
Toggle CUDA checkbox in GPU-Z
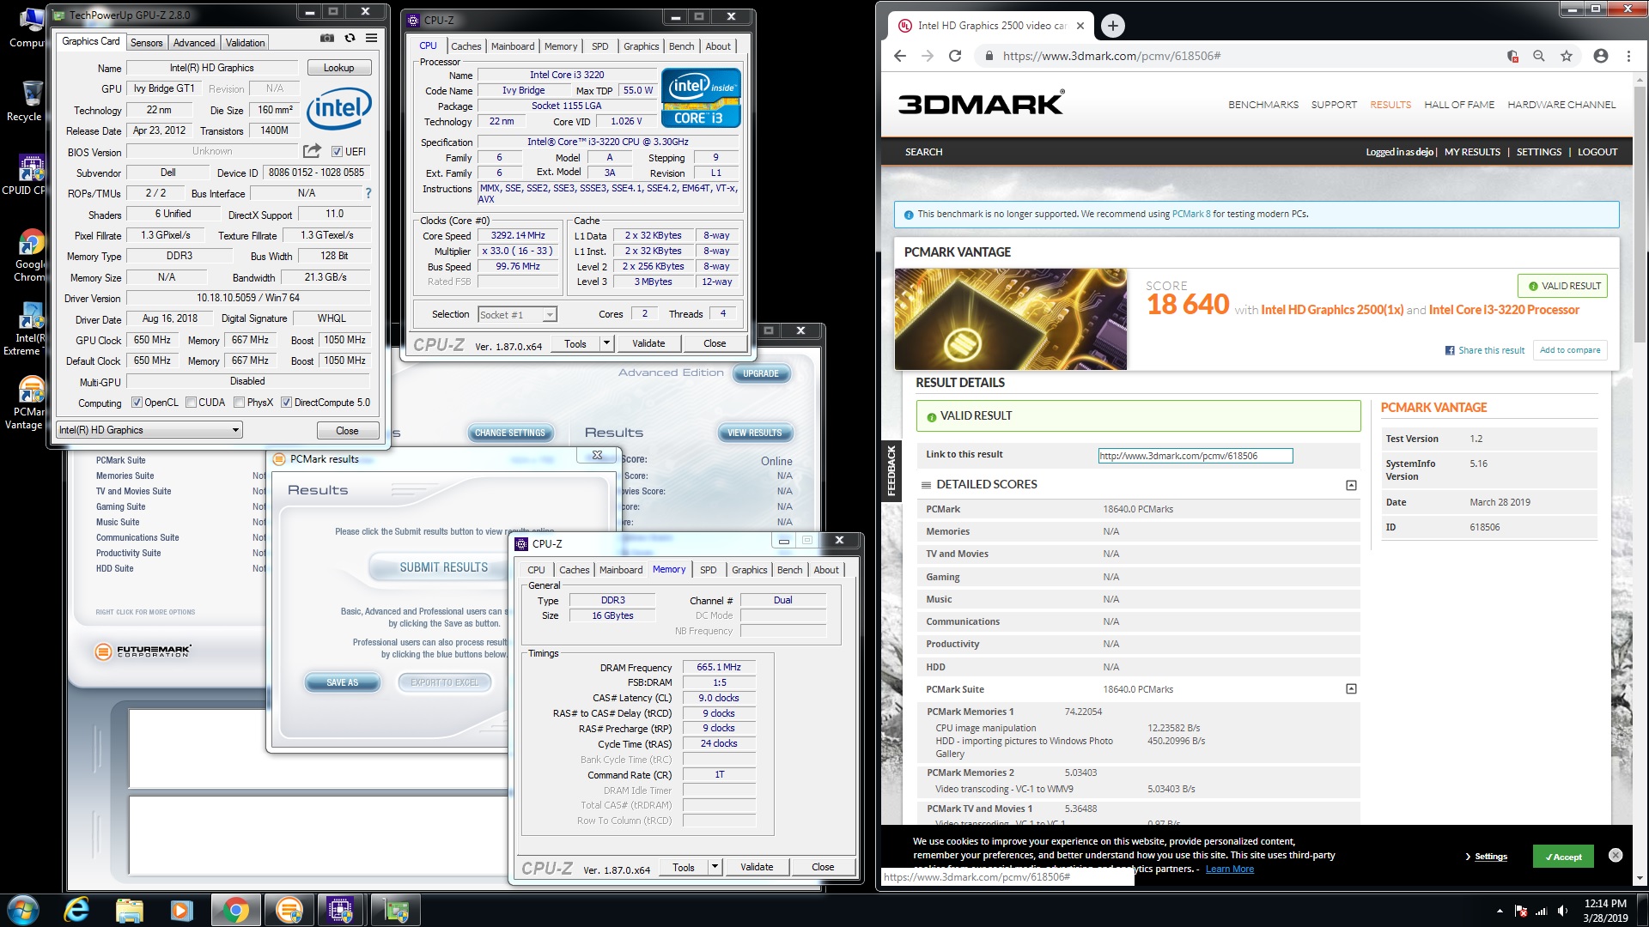click(x=191, y=403)
